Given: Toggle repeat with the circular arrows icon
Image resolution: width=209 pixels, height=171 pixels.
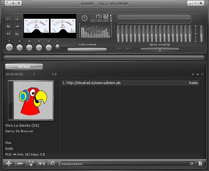Looking at the screenshot, I should tap(8, 34).
